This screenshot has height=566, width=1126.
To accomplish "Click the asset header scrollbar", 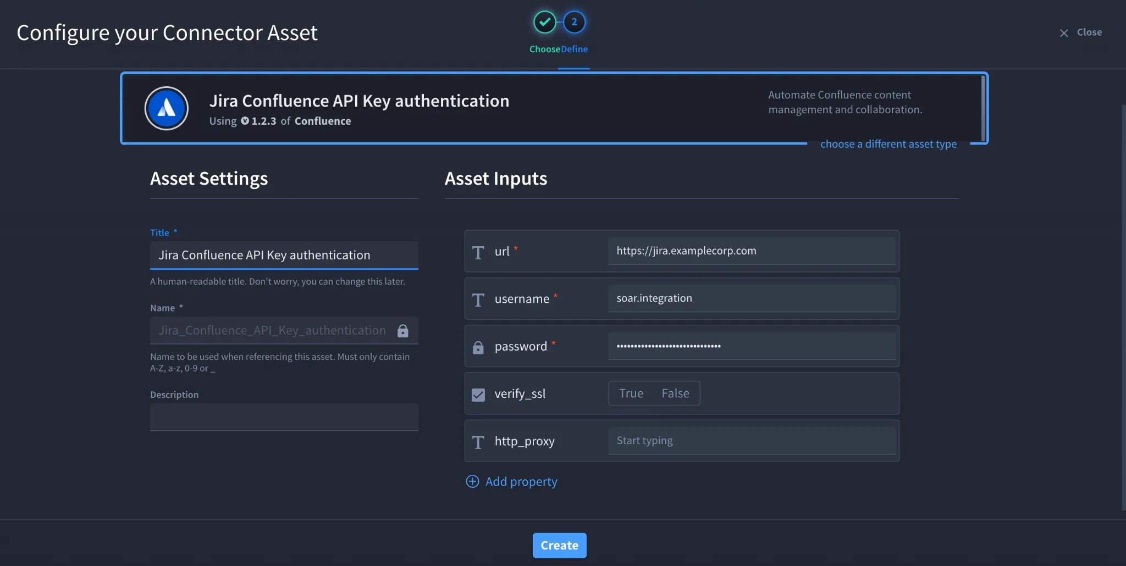I will 983,108.
